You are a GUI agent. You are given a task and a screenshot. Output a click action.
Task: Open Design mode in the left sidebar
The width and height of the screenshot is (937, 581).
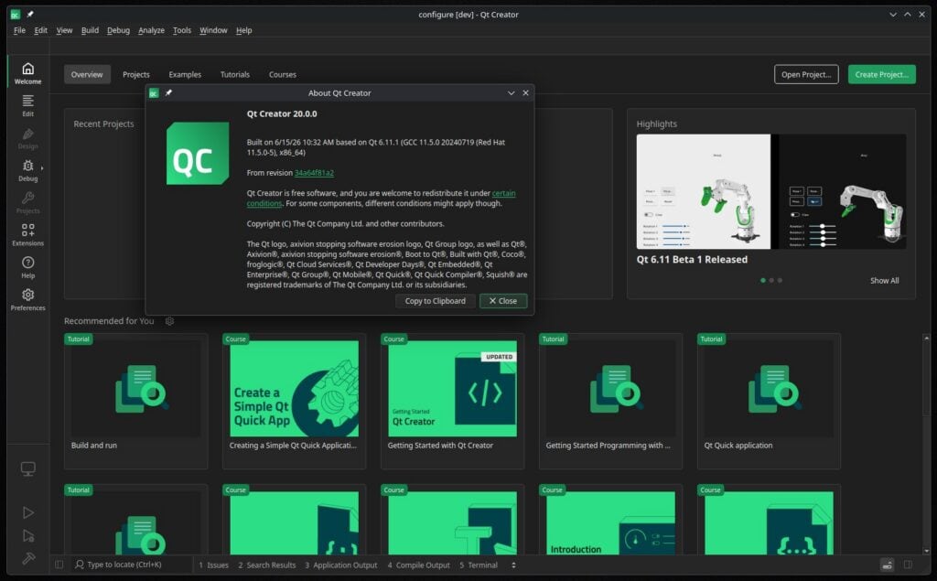pyautogui.click(x=28, y=138)
